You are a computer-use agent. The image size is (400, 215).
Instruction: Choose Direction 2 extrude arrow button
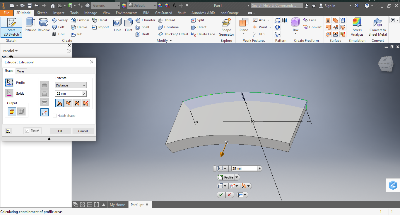(68, 103)
